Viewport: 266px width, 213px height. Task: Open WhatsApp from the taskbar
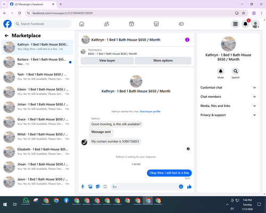26,201
